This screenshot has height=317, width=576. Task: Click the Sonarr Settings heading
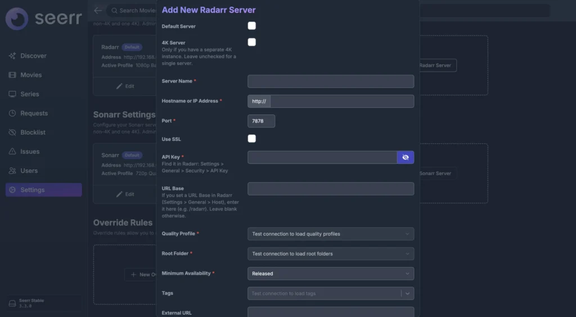click(x=124, y=114)
